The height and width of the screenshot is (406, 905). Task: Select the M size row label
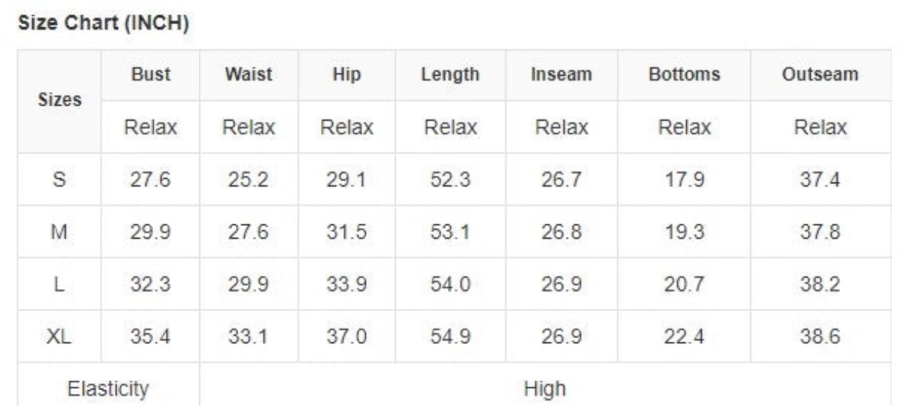[59, 232]
